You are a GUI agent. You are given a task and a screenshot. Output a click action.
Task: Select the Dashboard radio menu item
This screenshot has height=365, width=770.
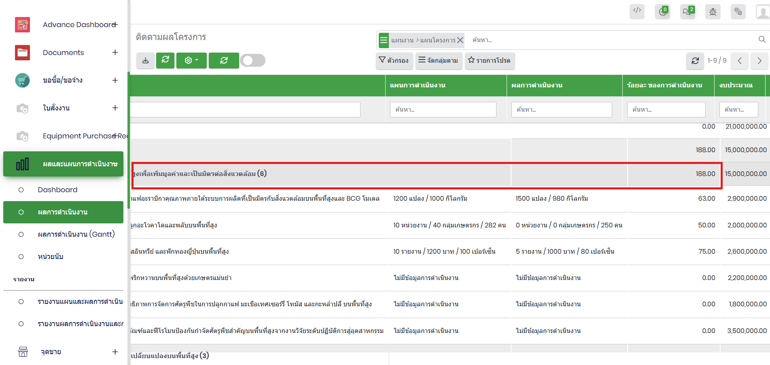tap(57, 190)
